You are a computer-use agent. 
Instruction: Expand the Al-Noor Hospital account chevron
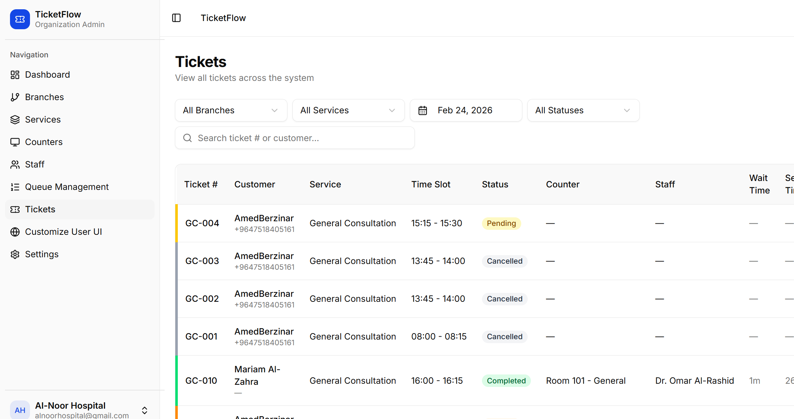(144, 410)
